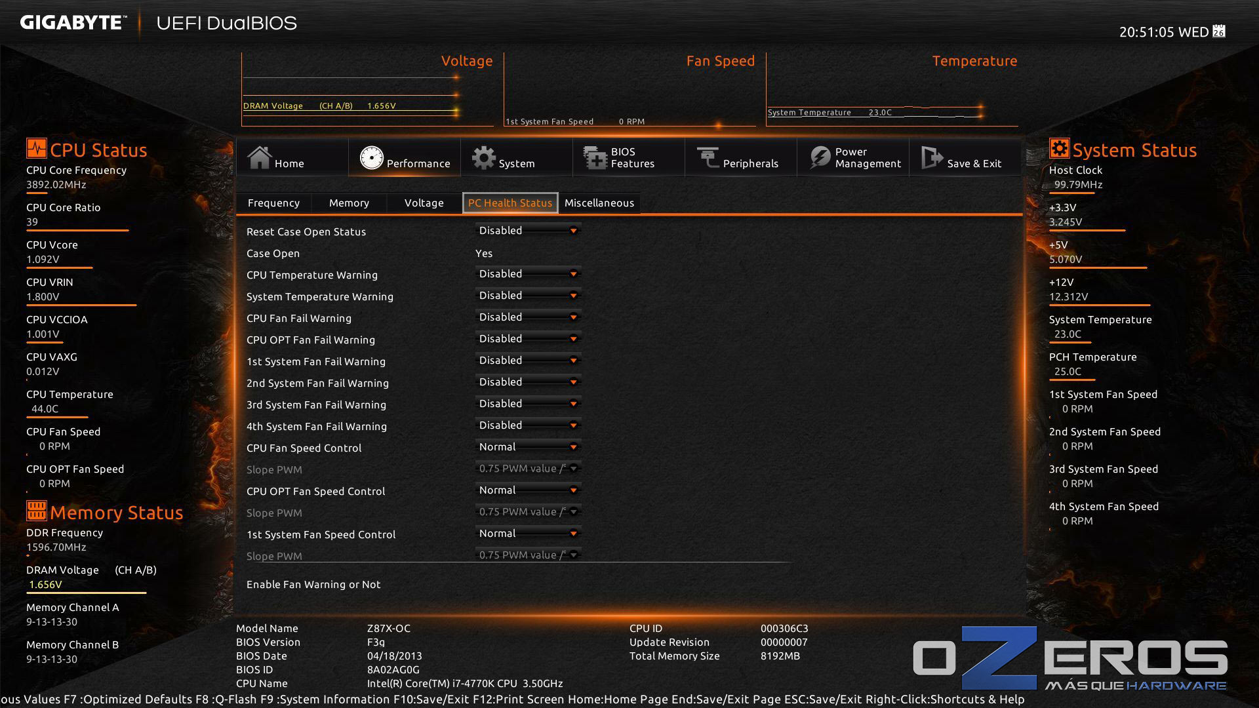Screen dimensions: 1259x708
Task: Open 1st System Fan Fail Warning dropdown
Action: [x=528, y=361]
